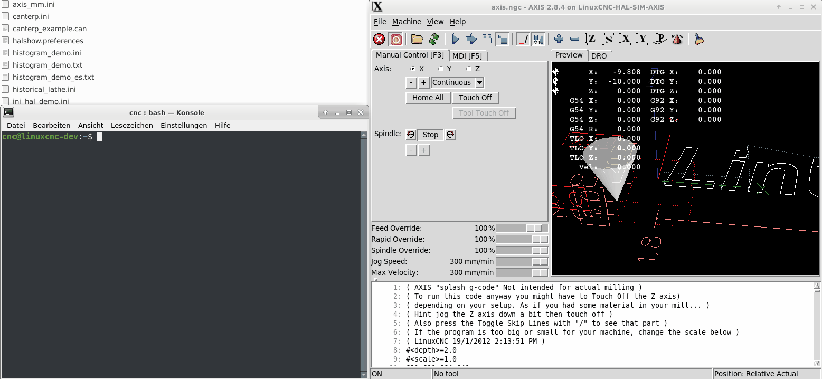Click the Touch Off button
Image resolution: width=822 pixels, height=379 pixels.
click(x=475, y=98)
